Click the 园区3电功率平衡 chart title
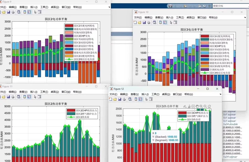The height and width of the screenshot is (162, 249). click(x=192, y=30)
